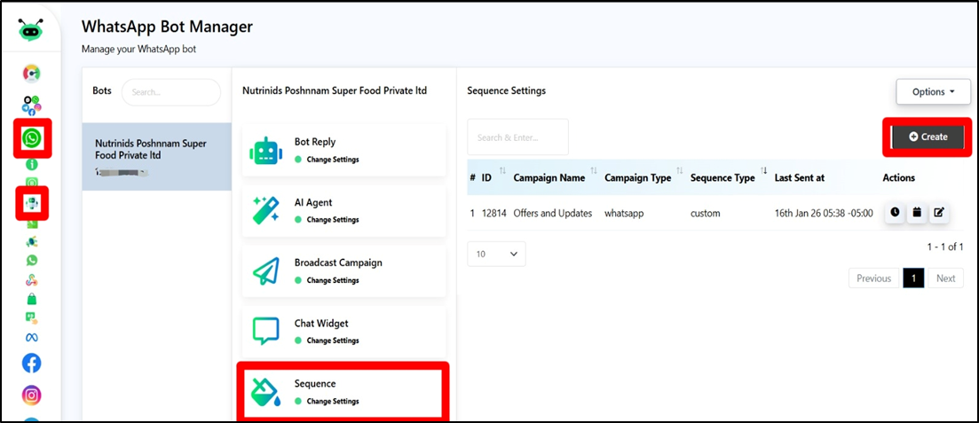Click the Bots search field
This screenshot has height=423, width=979.
170,92
